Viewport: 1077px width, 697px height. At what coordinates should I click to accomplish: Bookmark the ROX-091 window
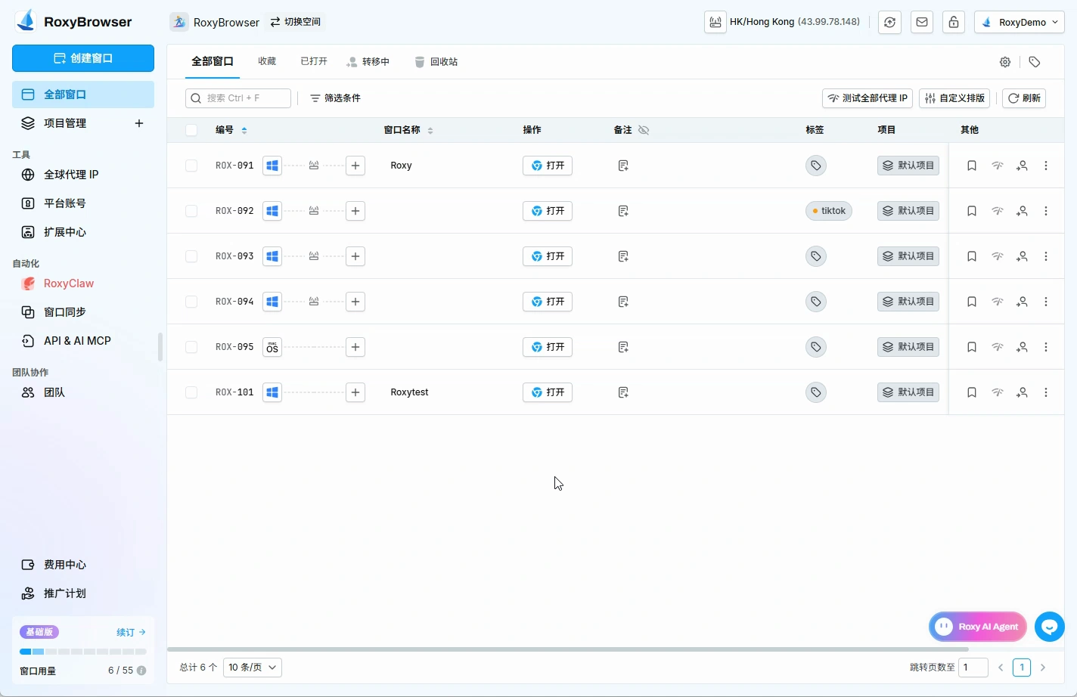click(972, 166)
